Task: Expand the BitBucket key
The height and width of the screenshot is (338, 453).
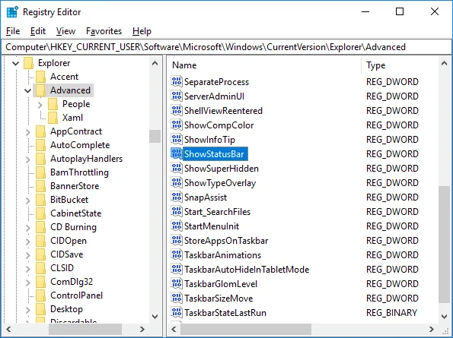Action: coord(28,201)
